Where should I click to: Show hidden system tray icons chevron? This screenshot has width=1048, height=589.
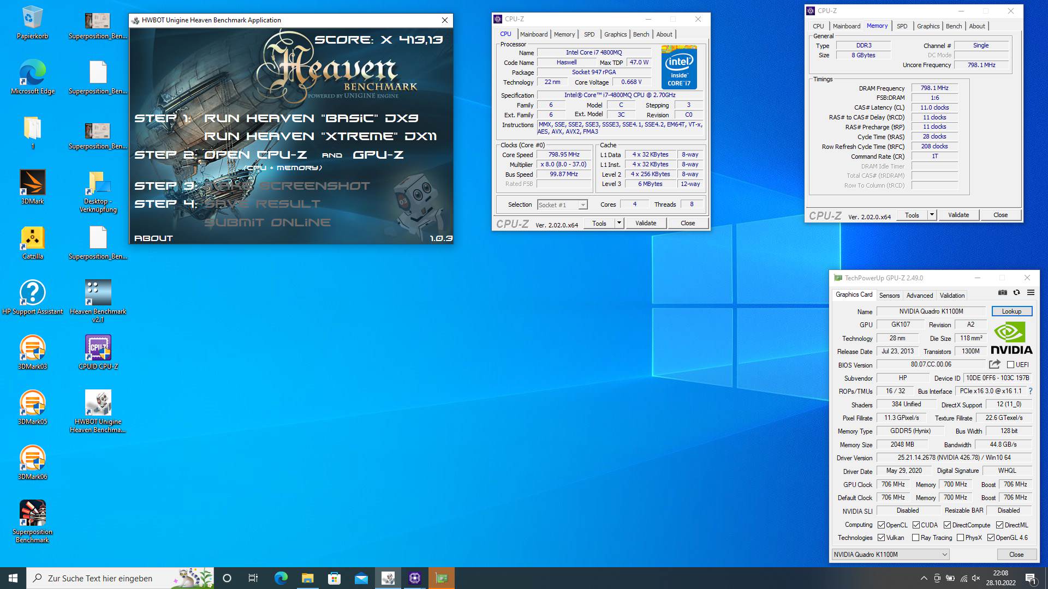pos(924,578)
